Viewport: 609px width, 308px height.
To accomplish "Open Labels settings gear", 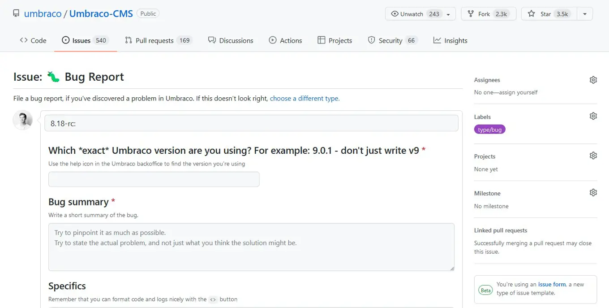I will pyautogui.click(x=593, y=116).
